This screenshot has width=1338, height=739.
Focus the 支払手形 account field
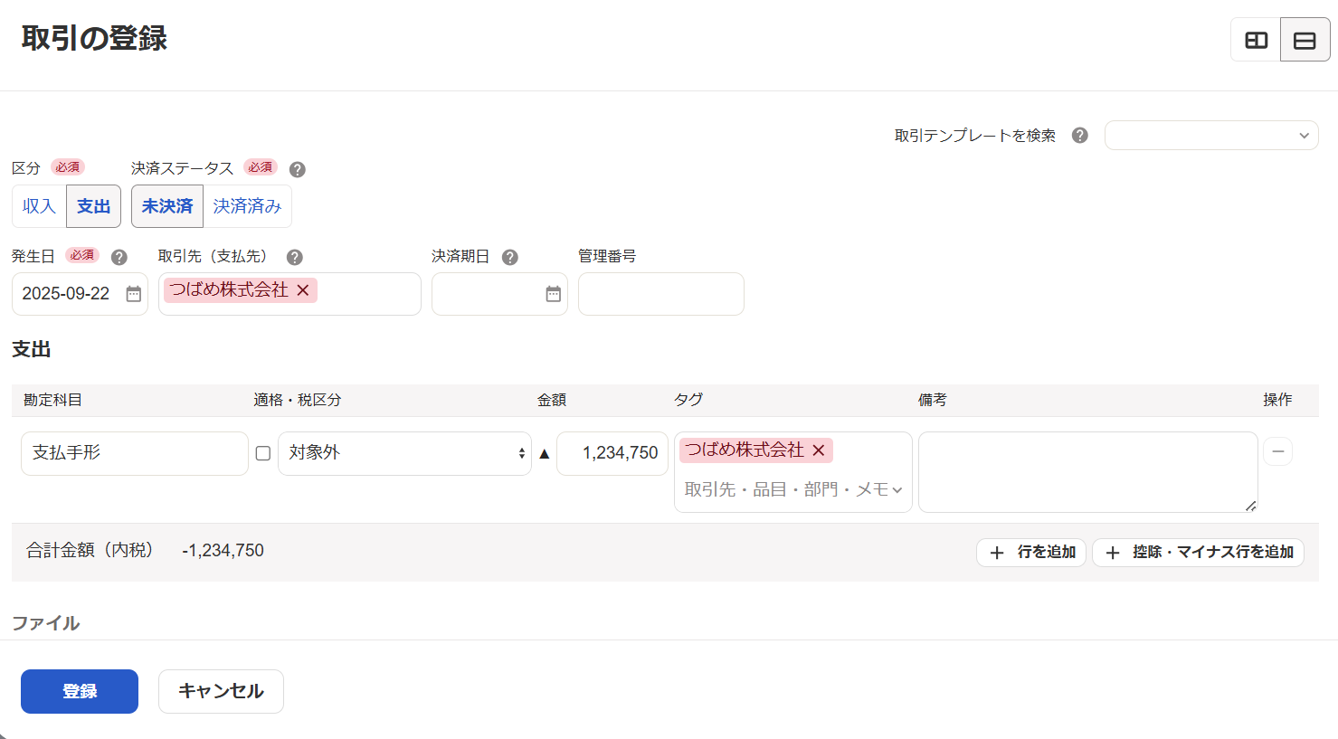coord(135,453)
